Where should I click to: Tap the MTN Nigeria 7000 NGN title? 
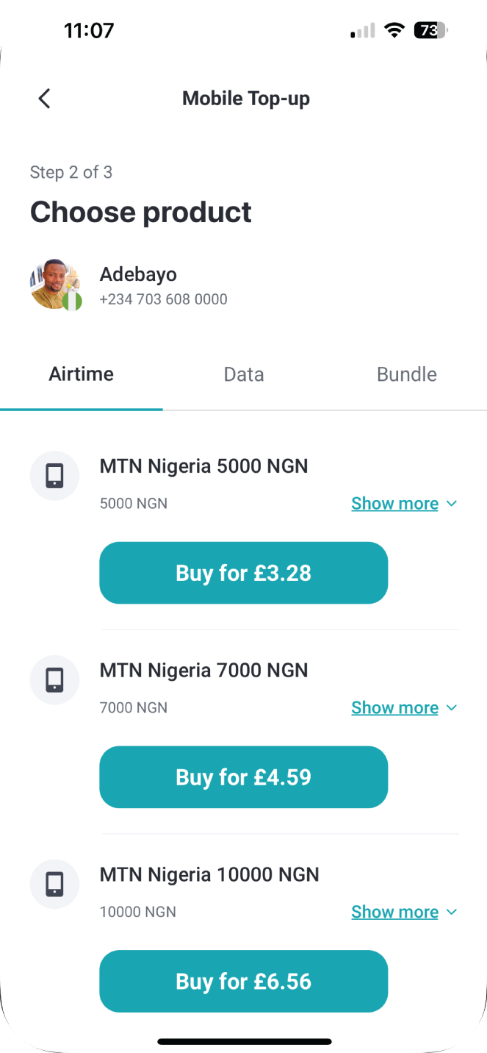(x=203, y=671)
